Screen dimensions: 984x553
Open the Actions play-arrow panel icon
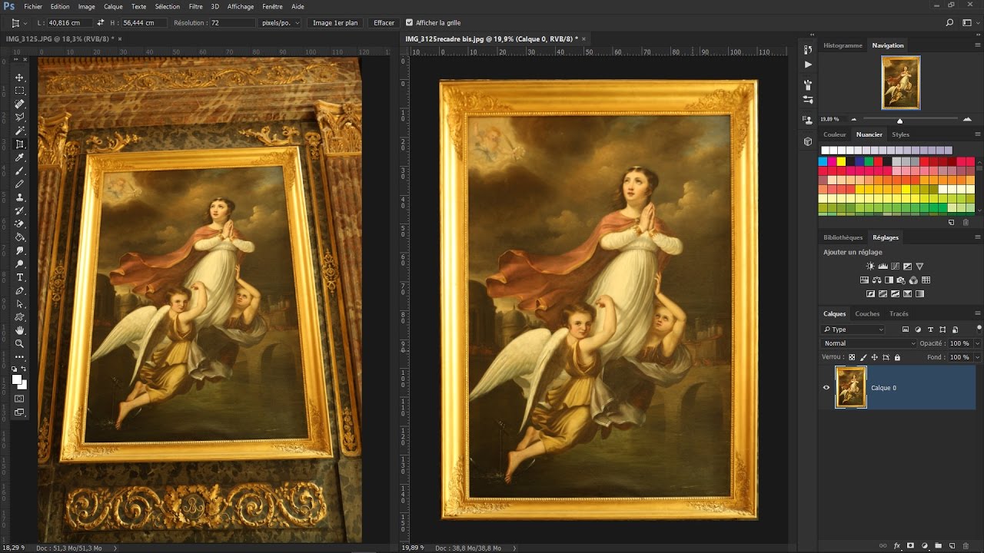808,65
